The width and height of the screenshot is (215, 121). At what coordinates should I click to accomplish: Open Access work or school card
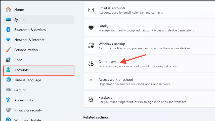(x=149, y=81)
